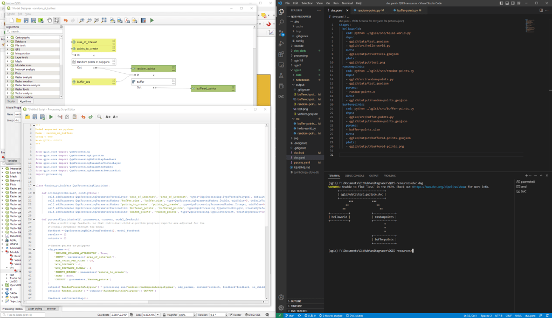Open find and replace in Script Editor
The image size is (552, 318).
pyautogui.click(x=99, y=116)
